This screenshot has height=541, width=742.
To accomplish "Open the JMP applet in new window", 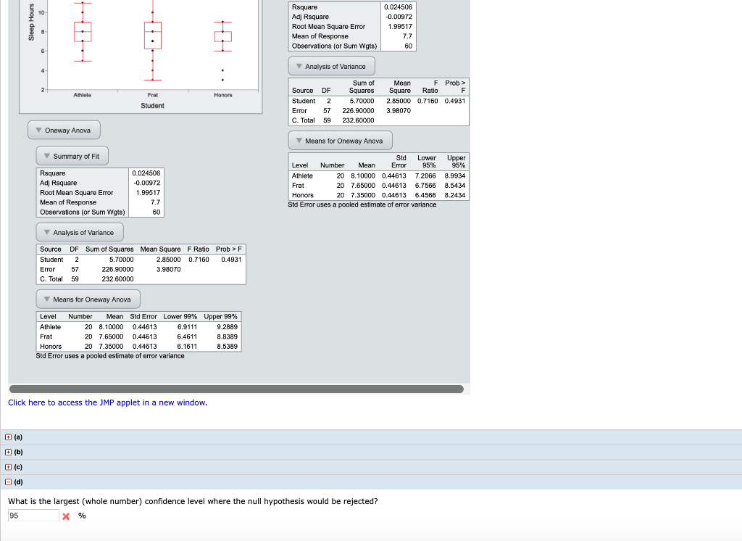I will coord(107,402).
